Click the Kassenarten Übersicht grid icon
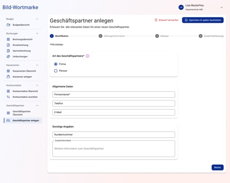This screenshot has width=230, height=183. (9, 71)
